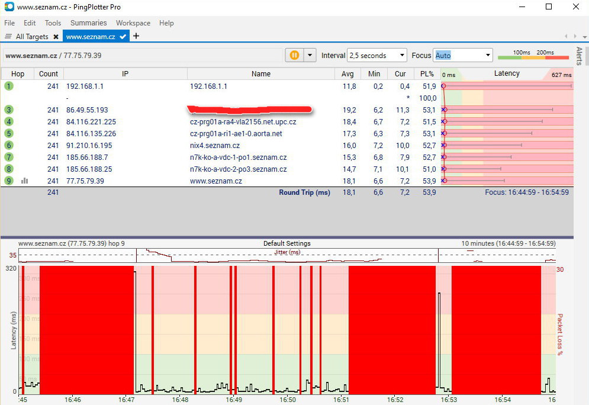Click the hop 6 green circle
589x405 pixels.
click(9, 145)
